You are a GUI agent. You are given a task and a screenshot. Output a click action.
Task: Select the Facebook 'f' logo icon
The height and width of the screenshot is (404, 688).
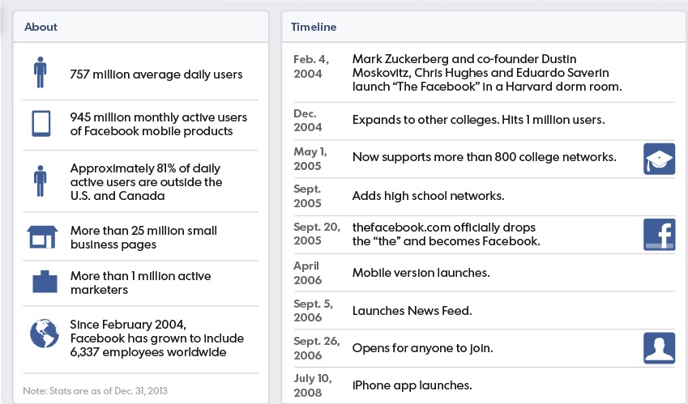pyautogui.click(x=659, y=235)
